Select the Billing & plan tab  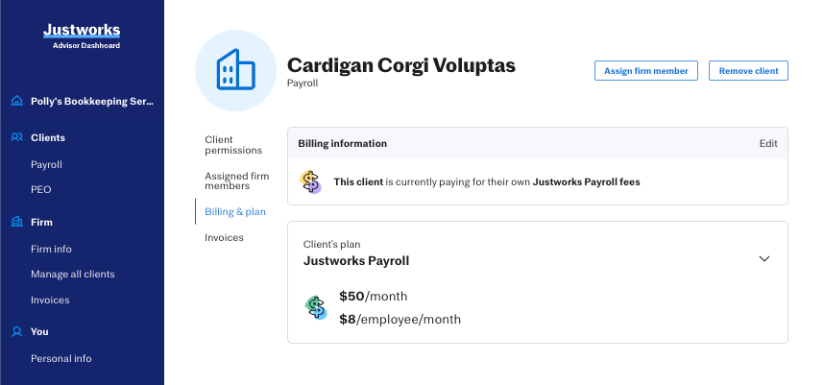[x=235, y=211]
